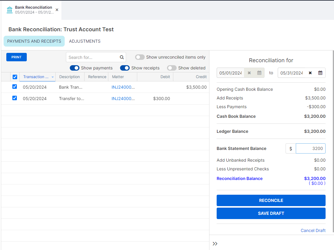Collapse the reconciliation panel with double chevron
The height and width of the screenshot is (250, 334).
point(215,244)
